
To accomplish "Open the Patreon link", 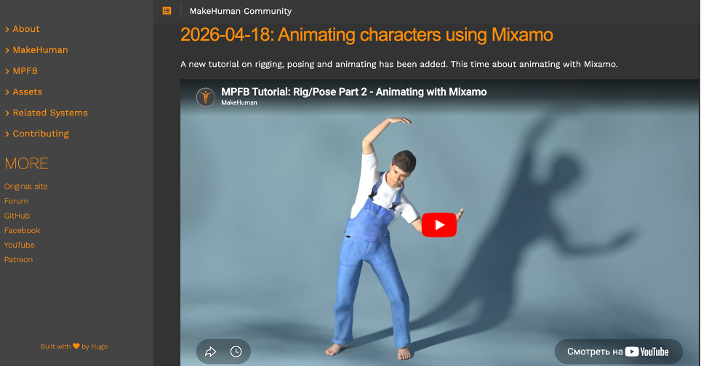I will 18,260.
